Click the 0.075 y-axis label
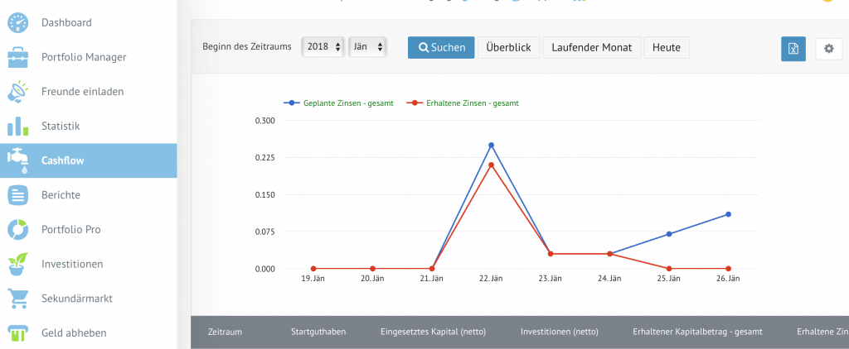 tap(265, 232)
